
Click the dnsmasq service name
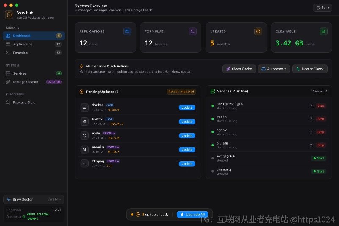(x=224, y=170)
